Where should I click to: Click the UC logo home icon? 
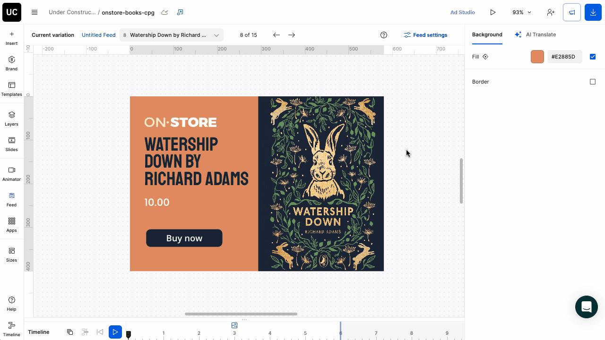click(x=12, y=12)
